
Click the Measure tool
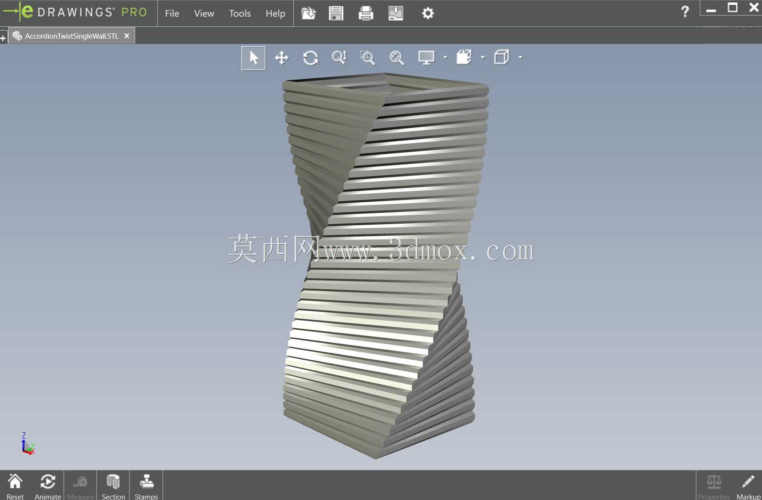(81, 486)
